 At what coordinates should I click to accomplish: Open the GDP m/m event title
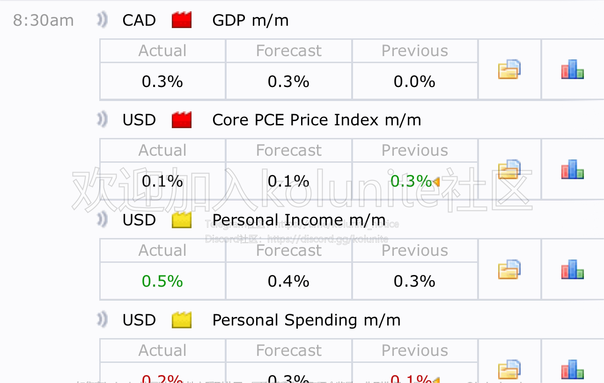pyautogui.click(x=250, y=20)
